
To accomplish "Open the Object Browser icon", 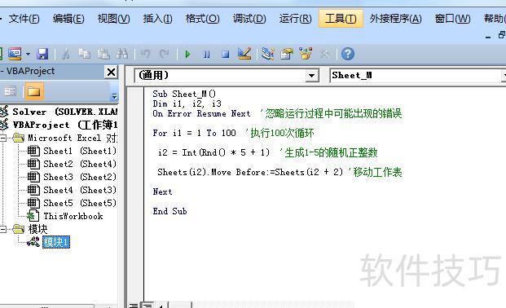I will coord(306,54).
